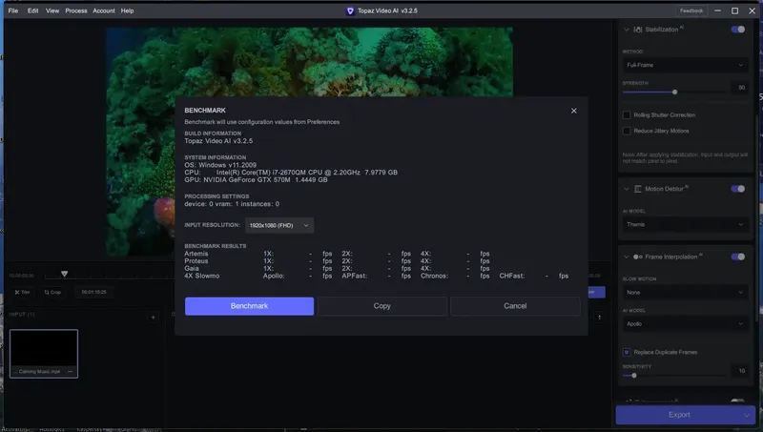
Task: Open the Help menu
Action: 127,10
